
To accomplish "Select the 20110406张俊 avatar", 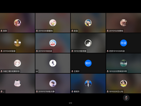I will pyautogui.click(x=17, y=43).
